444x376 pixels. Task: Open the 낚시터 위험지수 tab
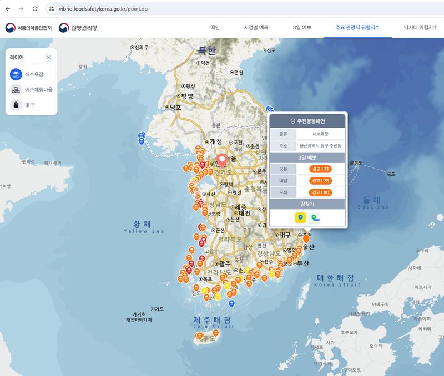pos(420,27)
